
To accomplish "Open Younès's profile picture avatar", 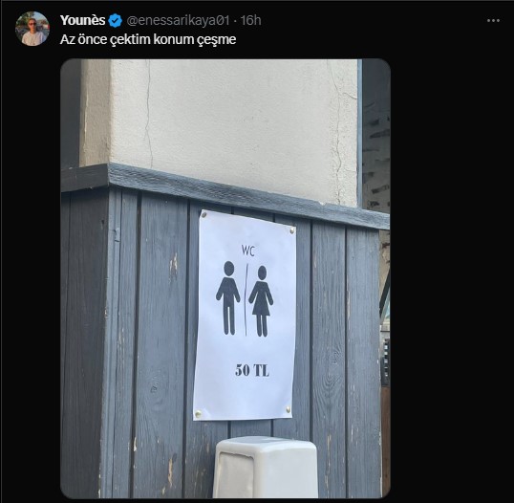I will click(x=32, y=29).
